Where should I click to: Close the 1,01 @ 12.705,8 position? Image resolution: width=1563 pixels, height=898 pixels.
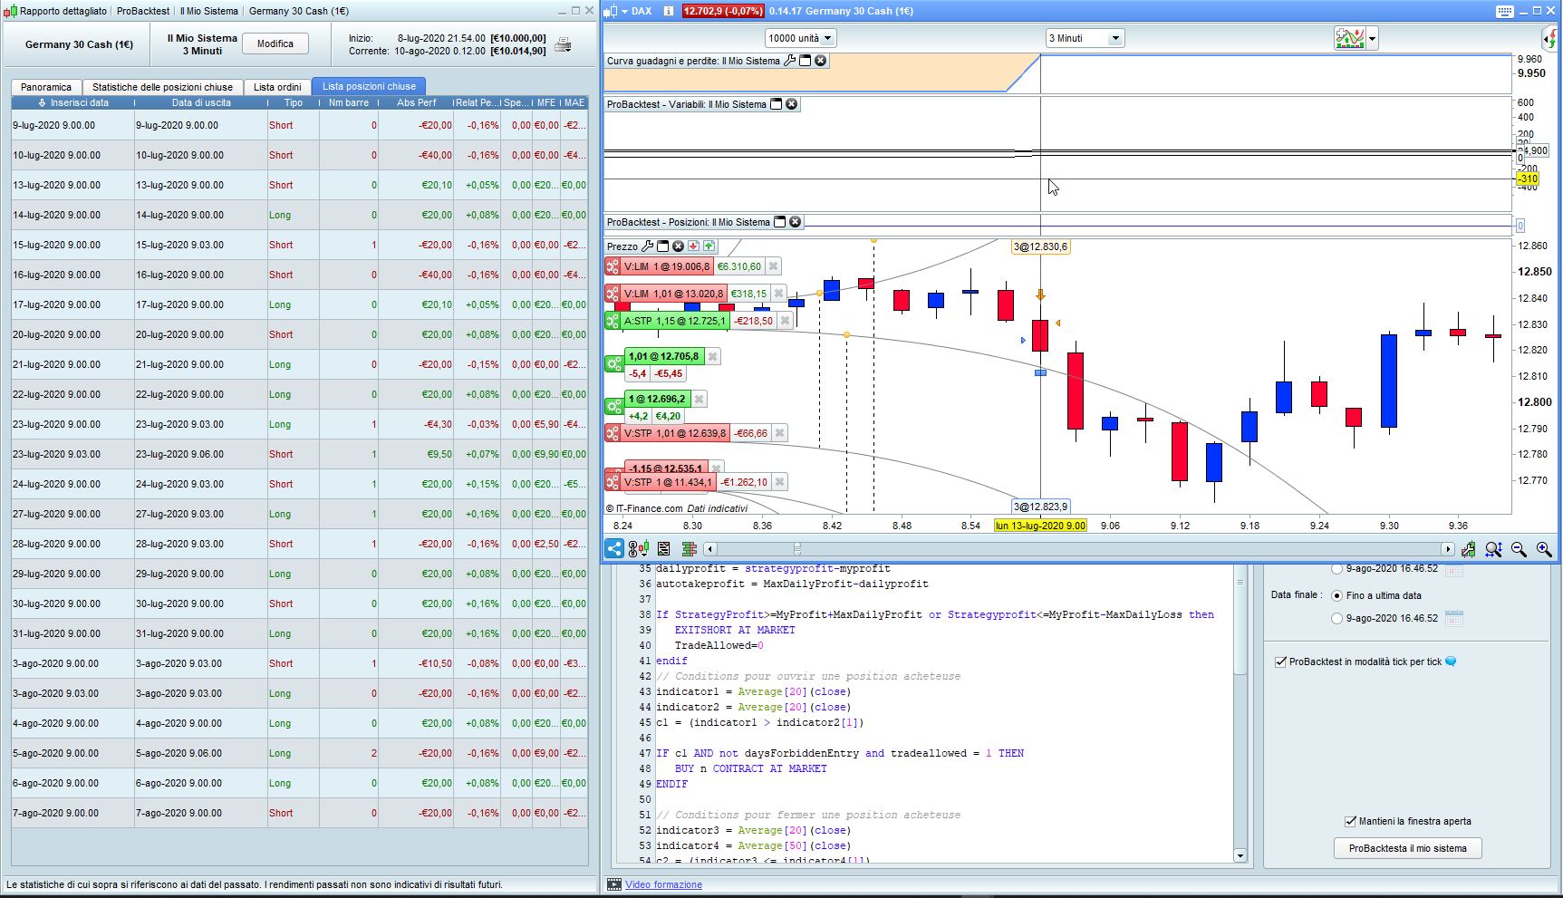tap(712, 356)
